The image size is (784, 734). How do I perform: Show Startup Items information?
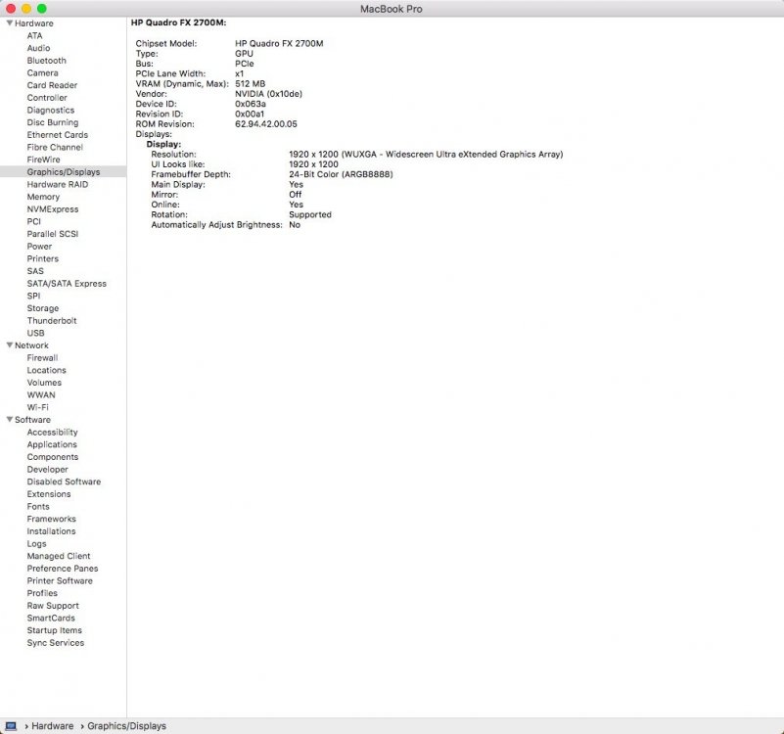click(x=55, y=630)
